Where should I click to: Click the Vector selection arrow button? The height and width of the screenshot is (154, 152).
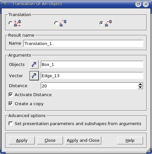click(x=34, y=76)
